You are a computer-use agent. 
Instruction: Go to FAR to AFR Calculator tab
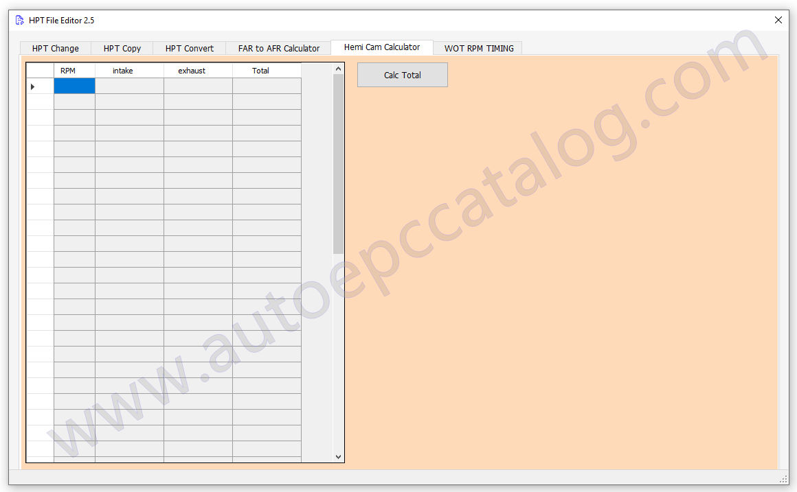(278, 48)
